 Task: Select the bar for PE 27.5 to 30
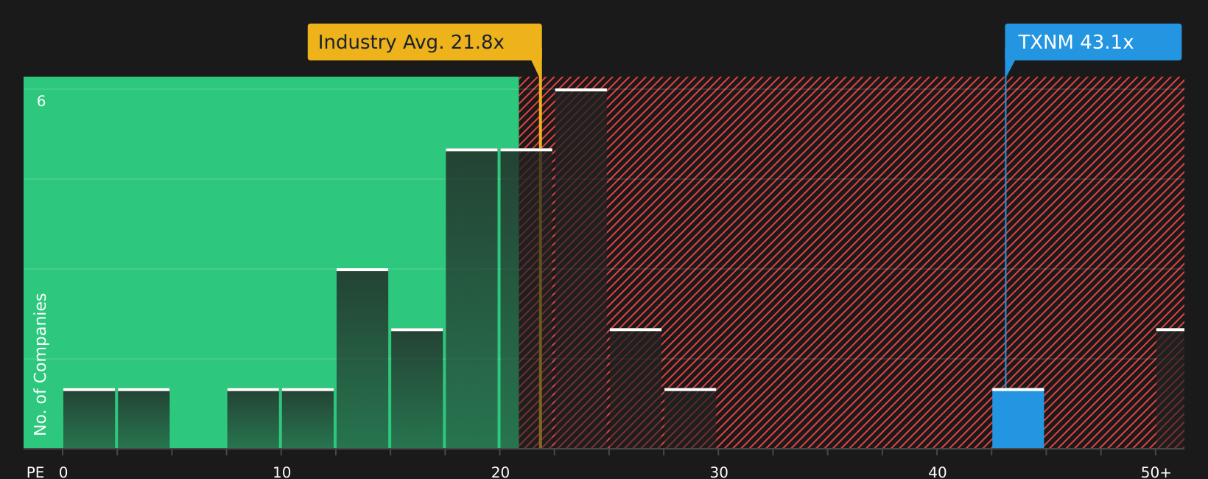[x=690, y=419]
